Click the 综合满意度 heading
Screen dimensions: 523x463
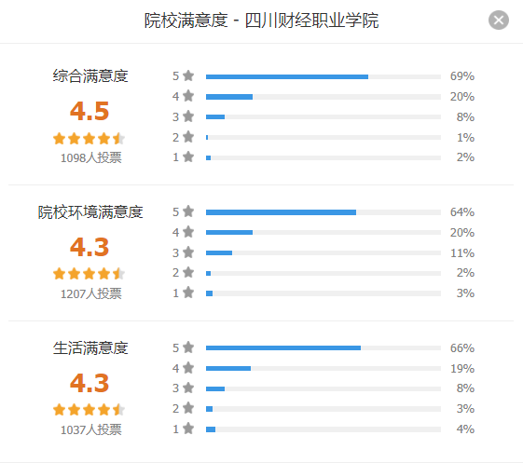[90, 76]
